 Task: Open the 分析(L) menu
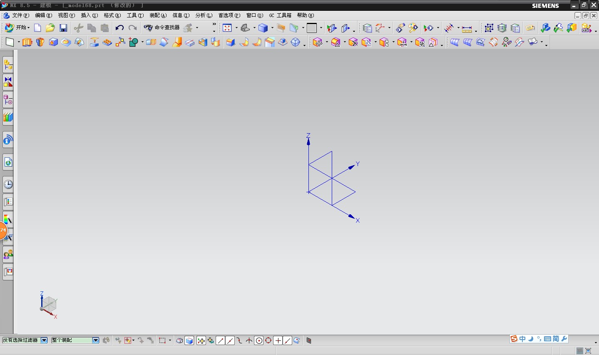coord(204,15)
